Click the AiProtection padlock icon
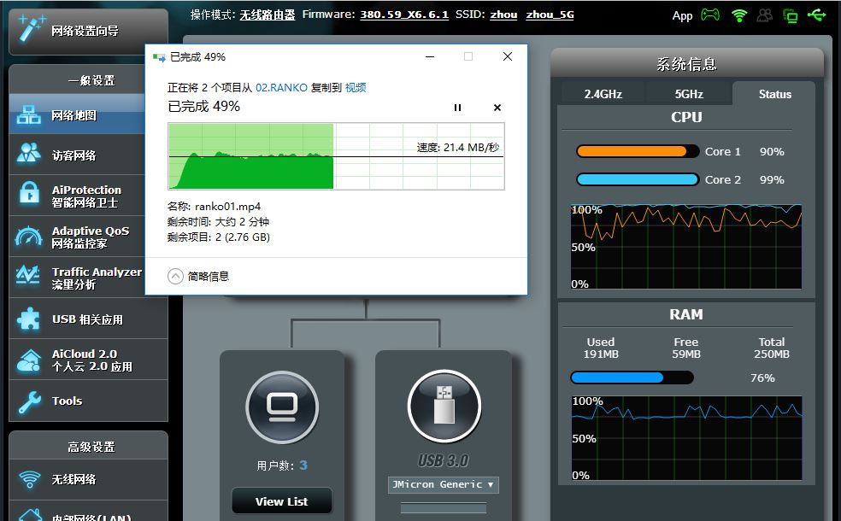 coord(29,193)
